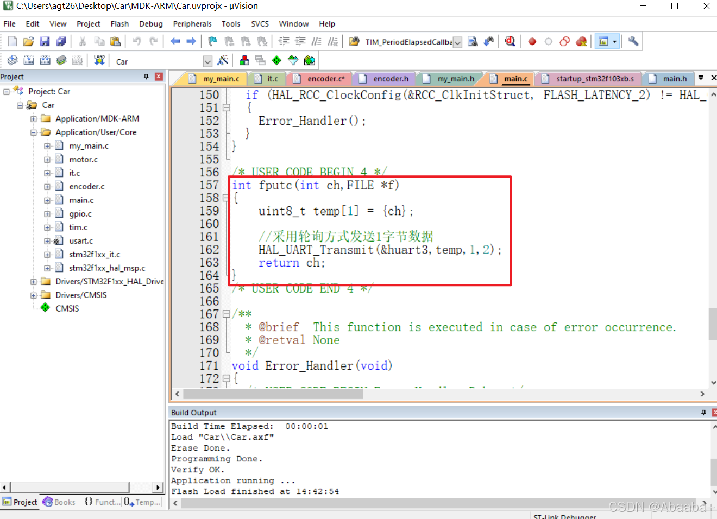Screen dimensions: 717x519
Task: Open the Flash menu
Action: click(119, 24)
